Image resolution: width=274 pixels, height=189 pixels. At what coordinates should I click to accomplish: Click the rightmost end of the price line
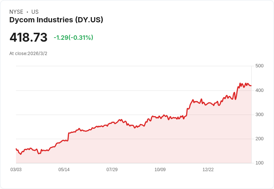[x=251, y=86]
